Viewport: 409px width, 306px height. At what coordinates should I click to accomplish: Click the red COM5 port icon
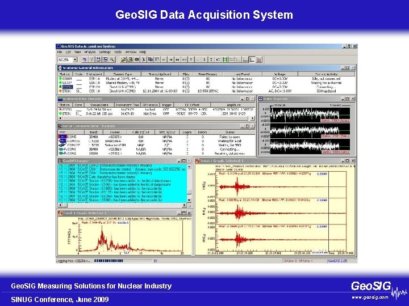point(62,137)
